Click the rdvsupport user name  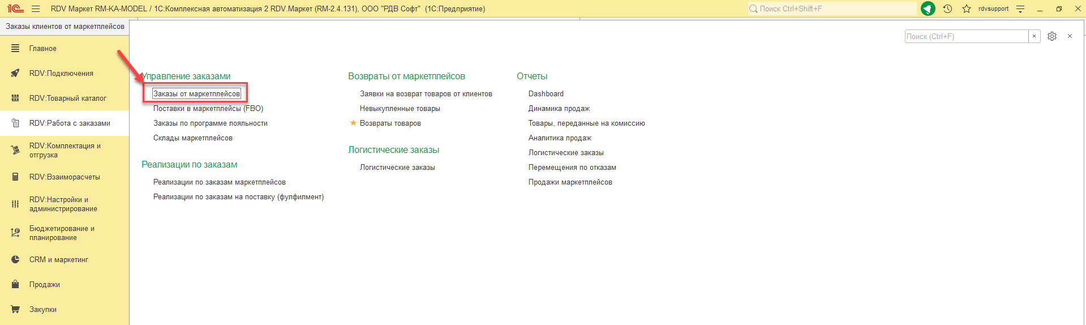tap(993, 9)
